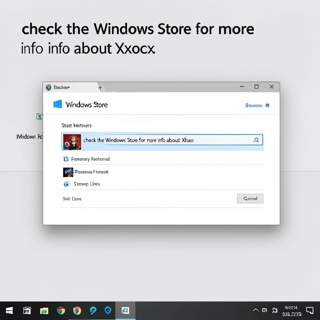Click the Windows Store title text
320x320 pixels.
click(x=86, y=105)
